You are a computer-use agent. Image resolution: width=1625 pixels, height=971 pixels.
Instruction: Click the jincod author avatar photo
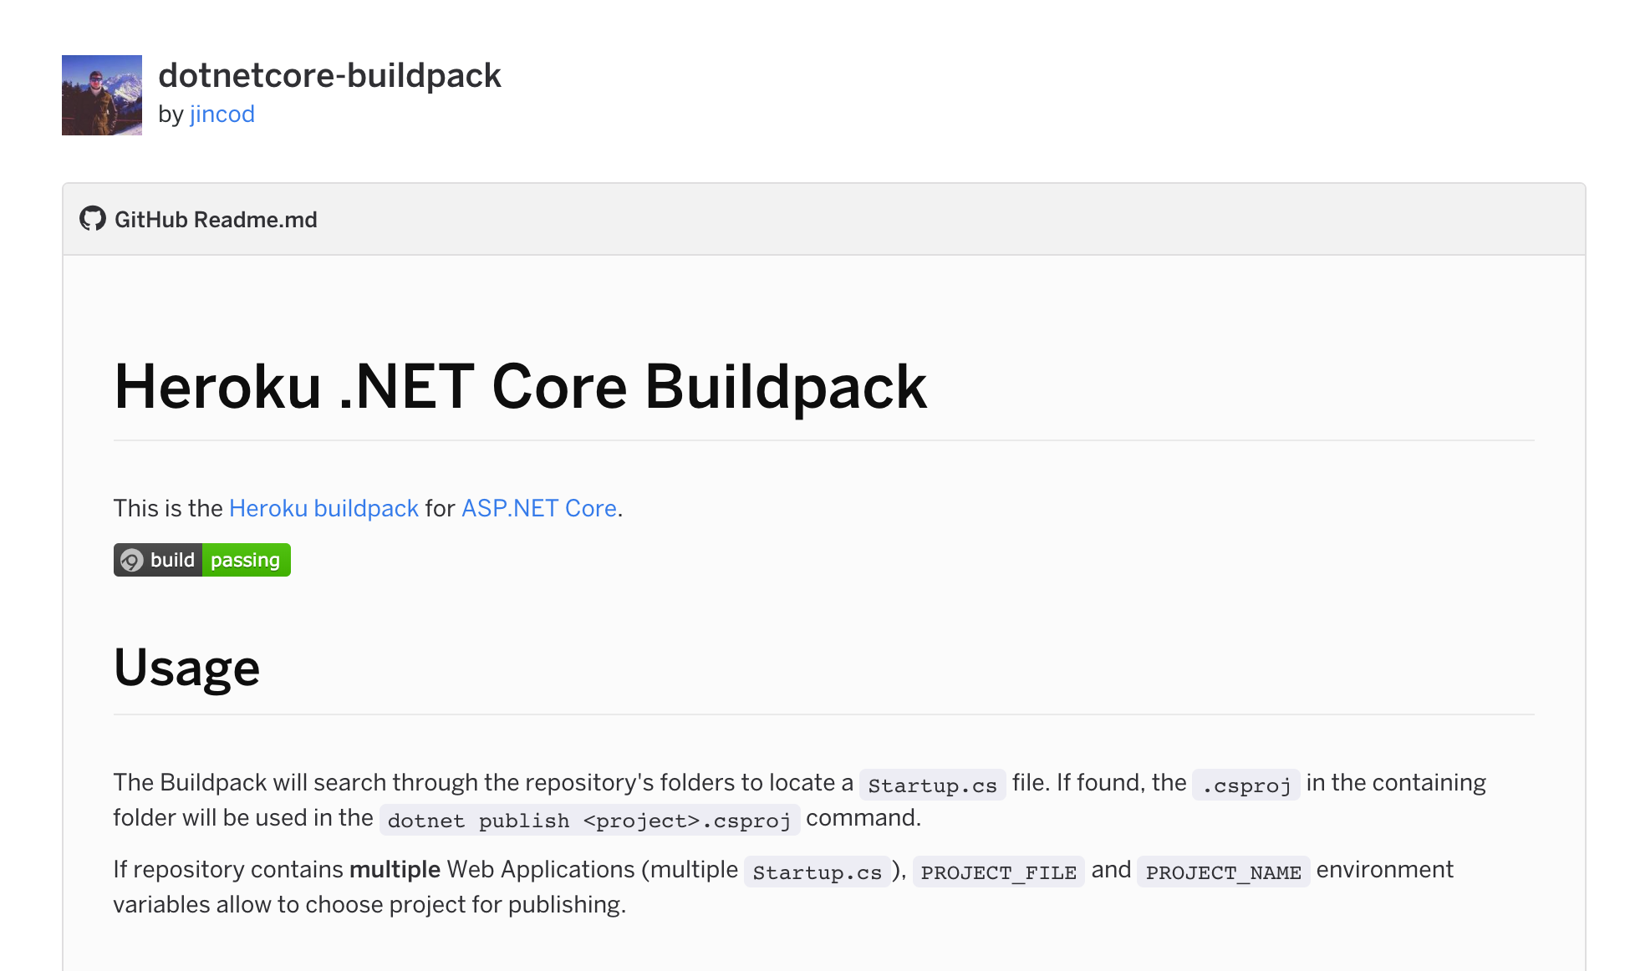pos(102,95)
